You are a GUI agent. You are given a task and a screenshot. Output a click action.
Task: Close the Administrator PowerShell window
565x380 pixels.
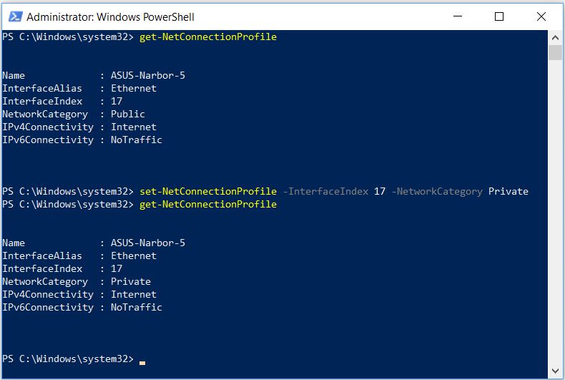(x=541, y=16)
